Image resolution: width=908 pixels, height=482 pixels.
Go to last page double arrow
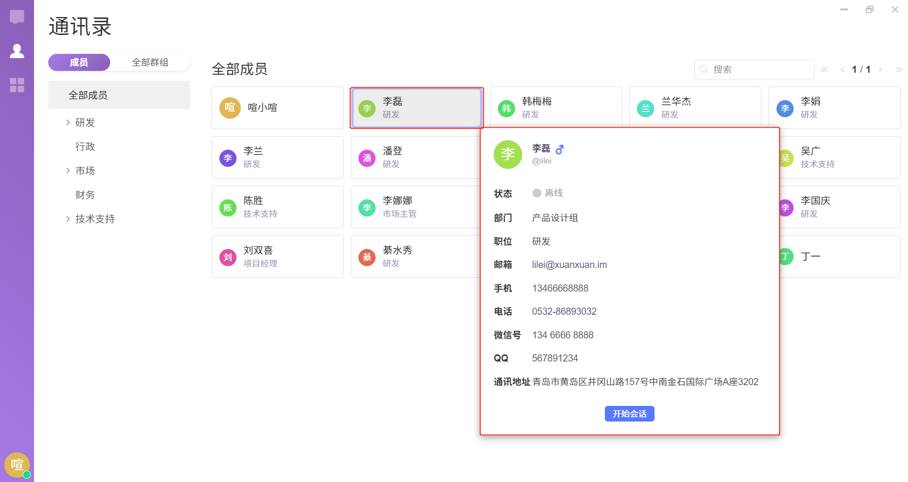pos(898,69)
